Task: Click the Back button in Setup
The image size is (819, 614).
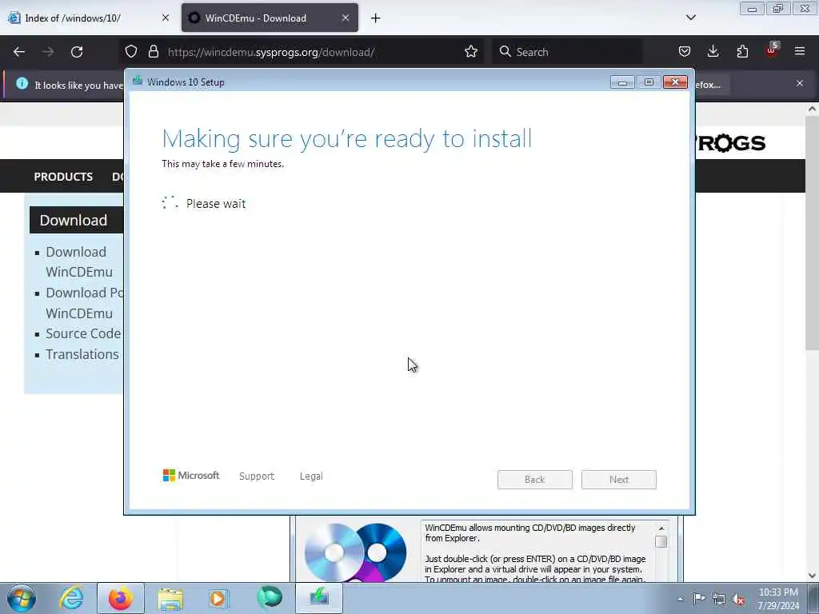Action: click(535, 480)
